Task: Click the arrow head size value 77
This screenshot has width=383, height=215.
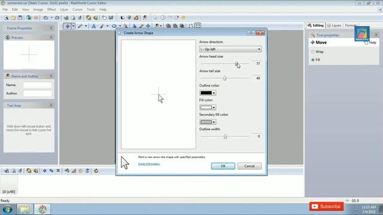Action: click(x=258, y=64)
